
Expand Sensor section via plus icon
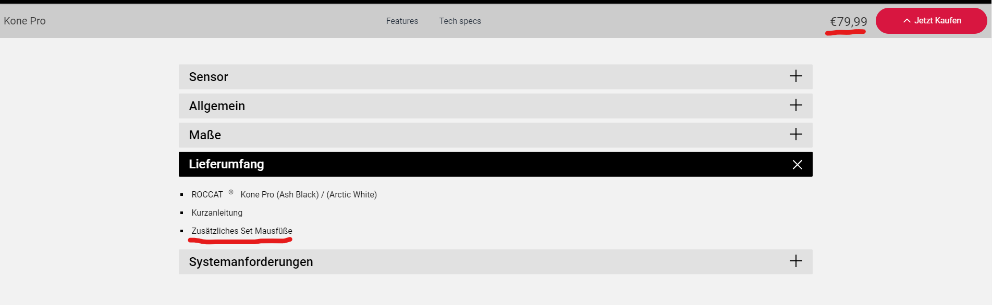pyautogui.click(x=795, y=76)
